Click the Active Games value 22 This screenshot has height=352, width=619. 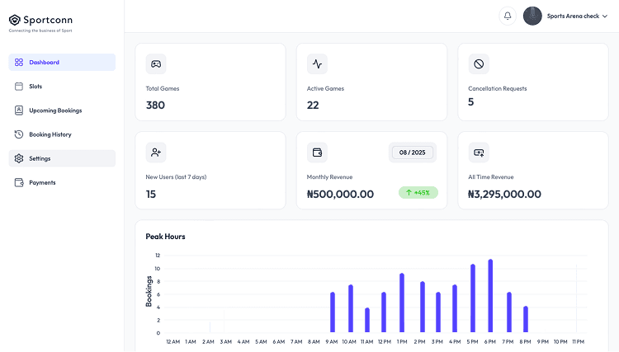[313, 106]
